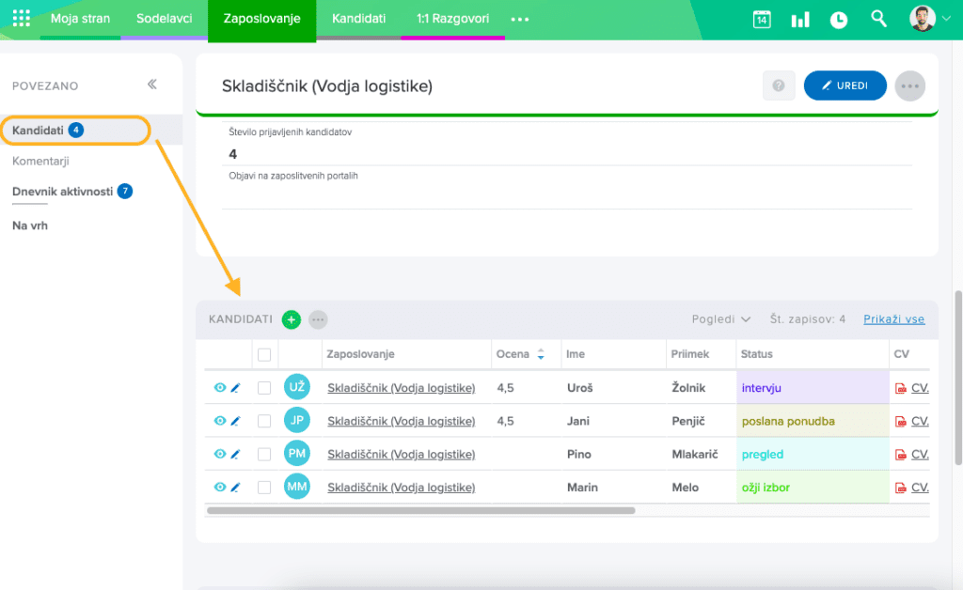Click the help question mark button
The image size is (963, 590).
779,85
